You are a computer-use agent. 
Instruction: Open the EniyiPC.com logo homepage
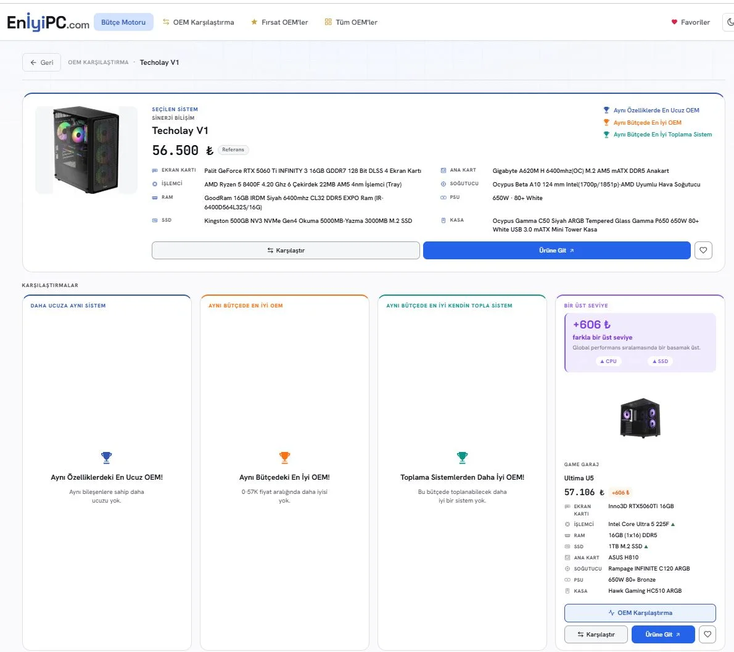point(48,22)
